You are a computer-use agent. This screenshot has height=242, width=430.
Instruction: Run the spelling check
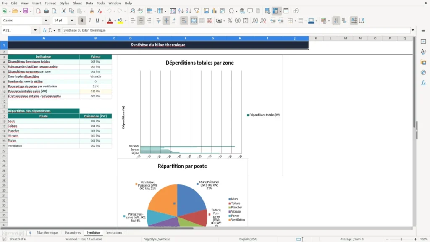tap(140, 11)
